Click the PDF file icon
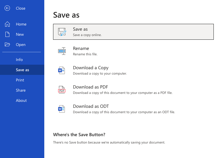 coord(62,90)
